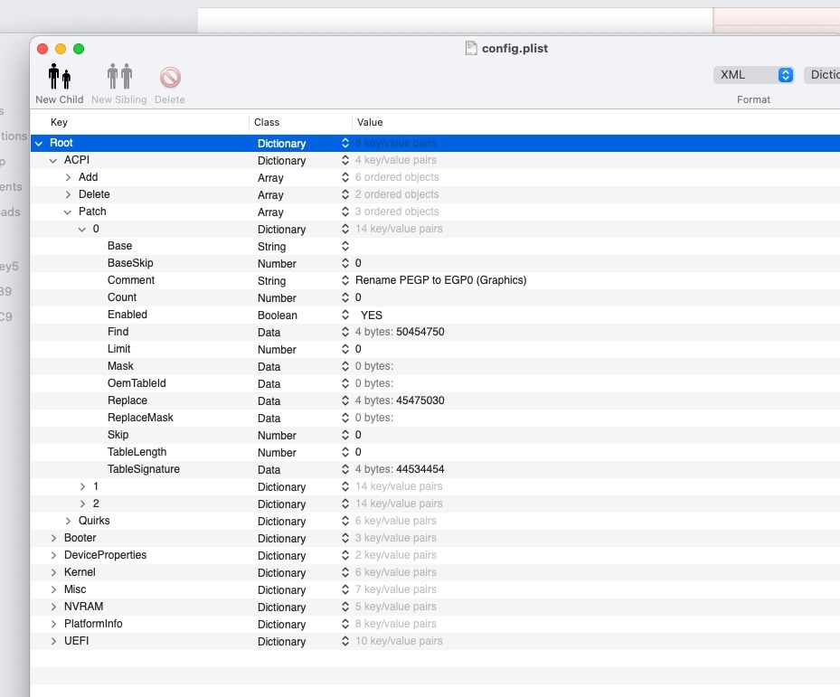
Task: Change class type of the Find row
Action: 345,333
